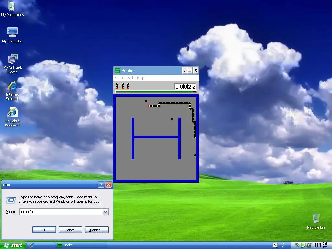Screen dimensions: 332x249
Task: Close the Snake window
Action: pyautogui.click(x=196, y=70)
